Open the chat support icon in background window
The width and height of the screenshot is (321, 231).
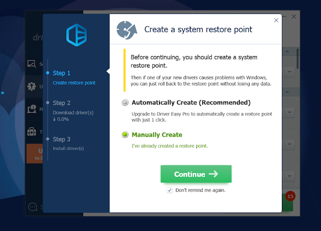(x=33, y=207)
